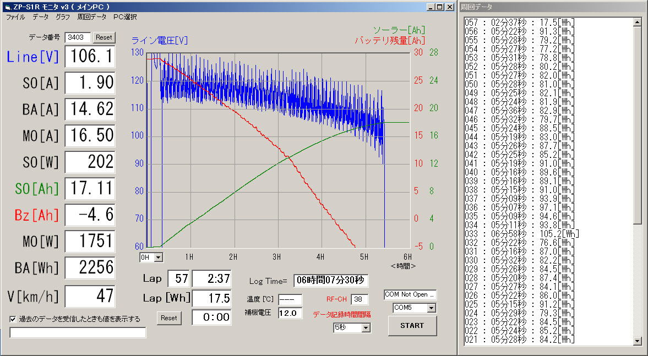Click scroll-down arrow in 周回データ list
Viewport: 648px width, 356px height.
637,341
